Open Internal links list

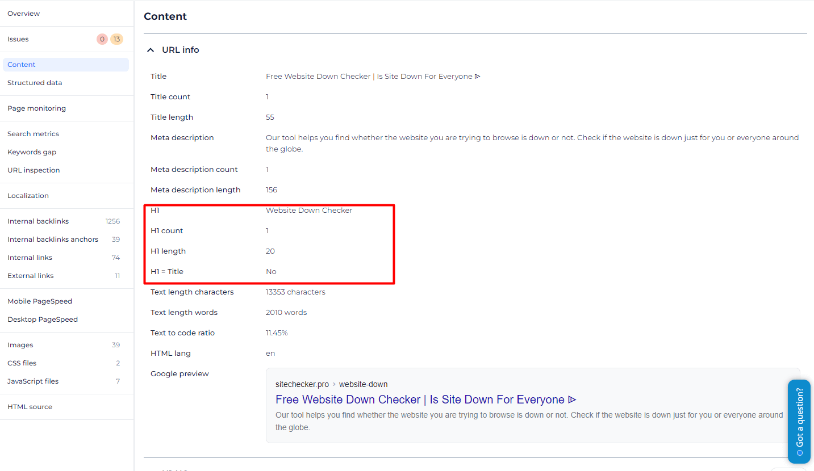coord(30,258)
